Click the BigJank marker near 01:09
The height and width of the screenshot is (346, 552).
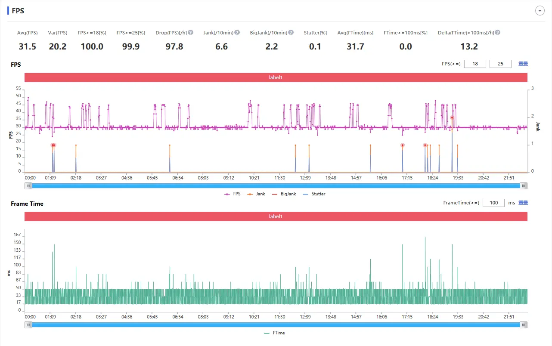[53, 145]
